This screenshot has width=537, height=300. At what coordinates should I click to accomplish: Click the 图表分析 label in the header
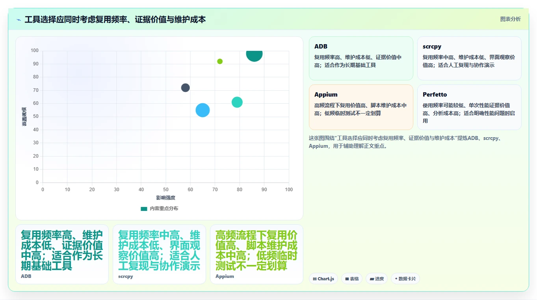click(510, 19)
